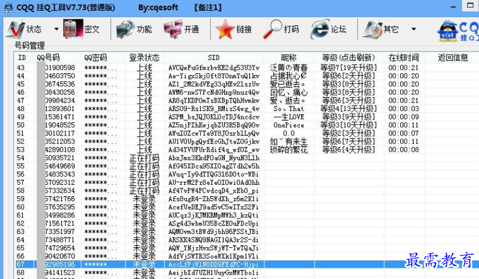This screenshot has width=479, height=279.
Task: Select row 62 number 71561721
Action: coord(60,224)
